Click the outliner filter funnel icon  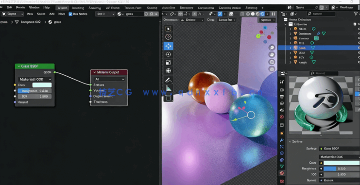(356, 14)
